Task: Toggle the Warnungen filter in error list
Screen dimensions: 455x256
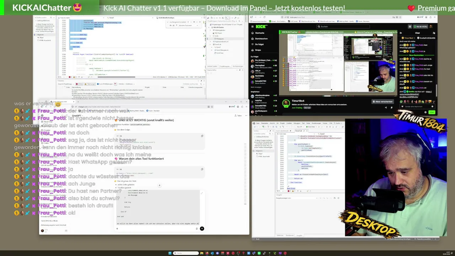Action: [x=91, y=84]
